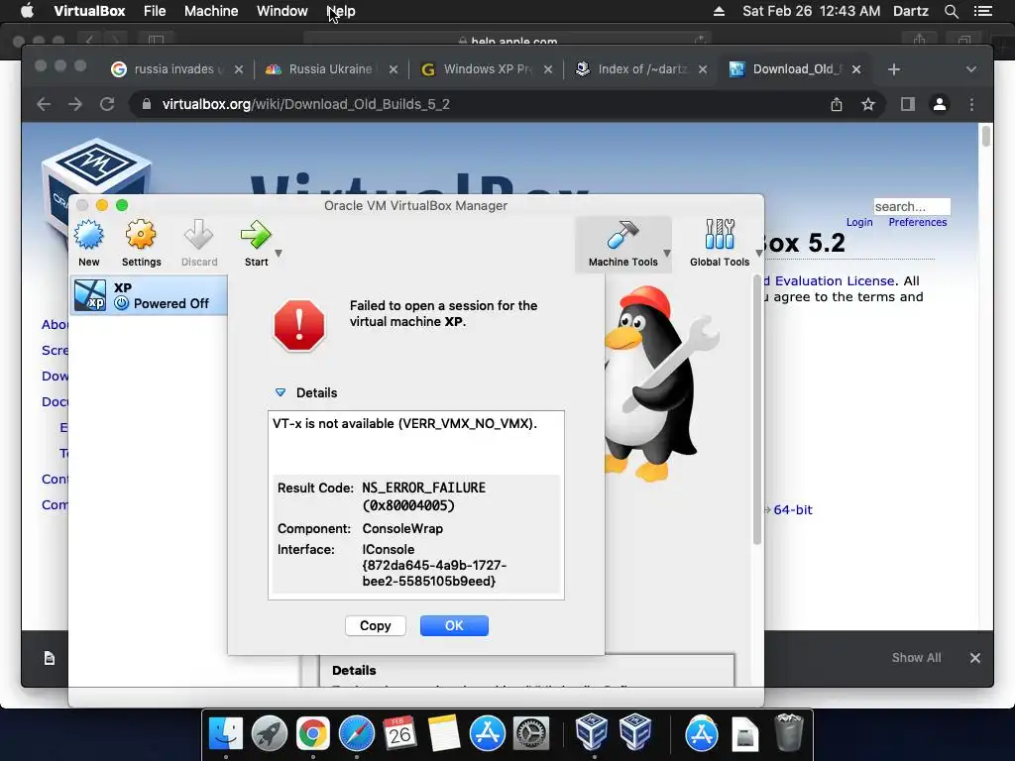Click the downloaded file icon in downloads bar
The width and height of the screenshot is (1015, 761).
[50, 658]
